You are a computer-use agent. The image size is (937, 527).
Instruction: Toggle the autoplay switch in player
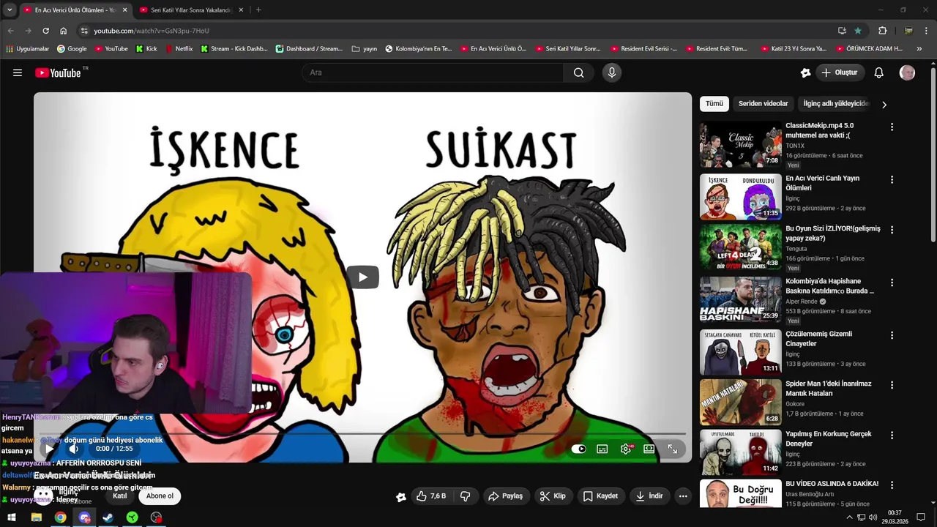[x=579, y=449]
